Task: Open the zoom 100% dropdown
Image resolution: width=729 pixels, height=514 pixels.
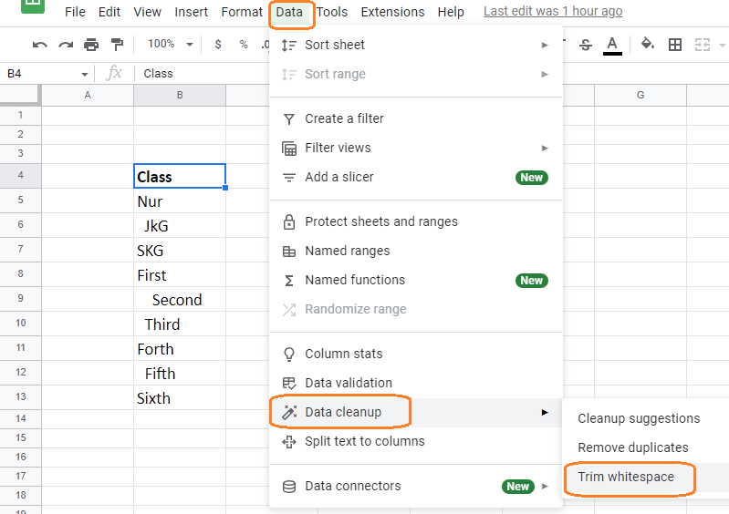Action: point(171,44)
